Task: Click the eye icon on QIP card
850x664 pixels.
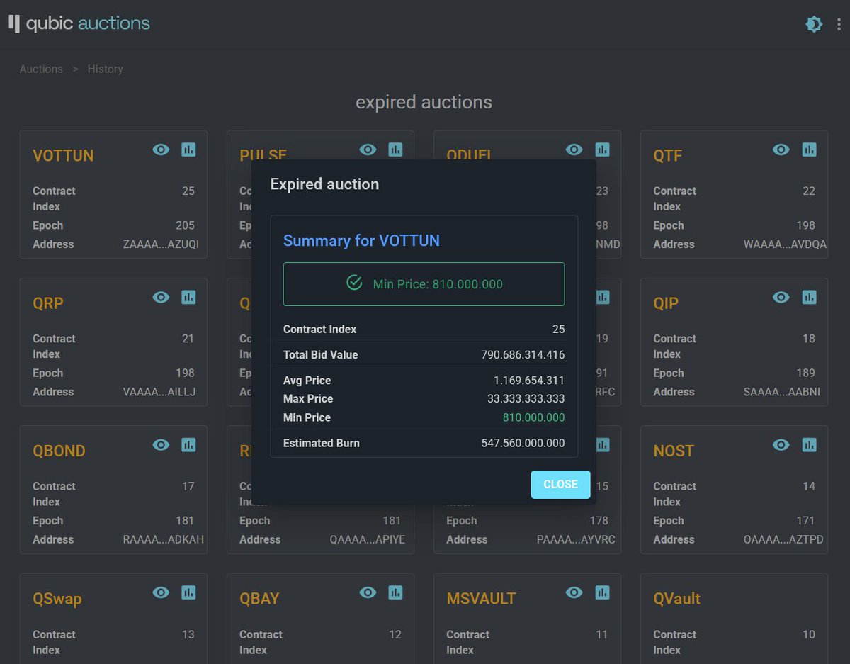Action: pyautogui.click(x=781, y=297)
